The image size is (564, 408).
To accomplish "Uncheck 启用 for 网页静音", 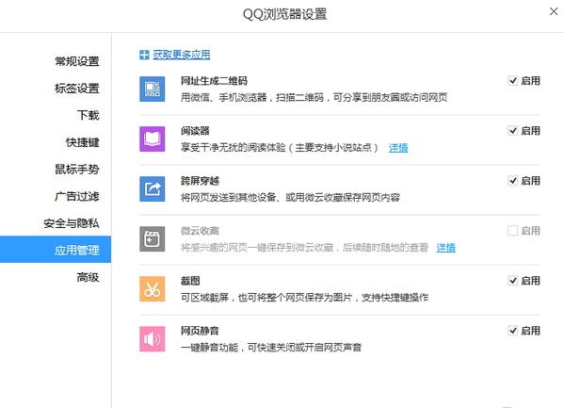I will tap(512, 331).
